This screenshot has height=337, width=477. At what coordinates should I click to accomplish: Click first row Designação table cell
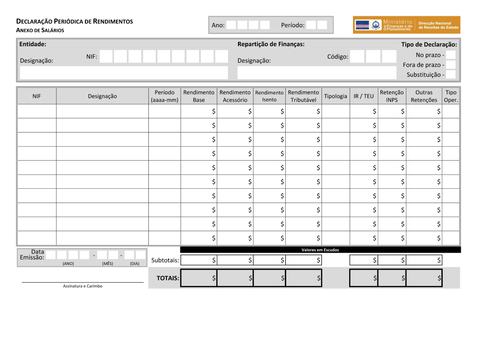(x=102, y=111)
